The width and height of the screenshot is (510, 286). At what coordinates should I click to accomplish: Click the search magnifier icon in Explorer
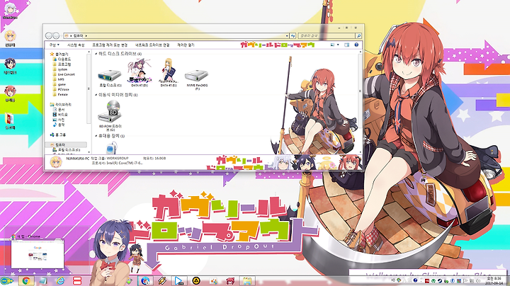pos(358,35)
